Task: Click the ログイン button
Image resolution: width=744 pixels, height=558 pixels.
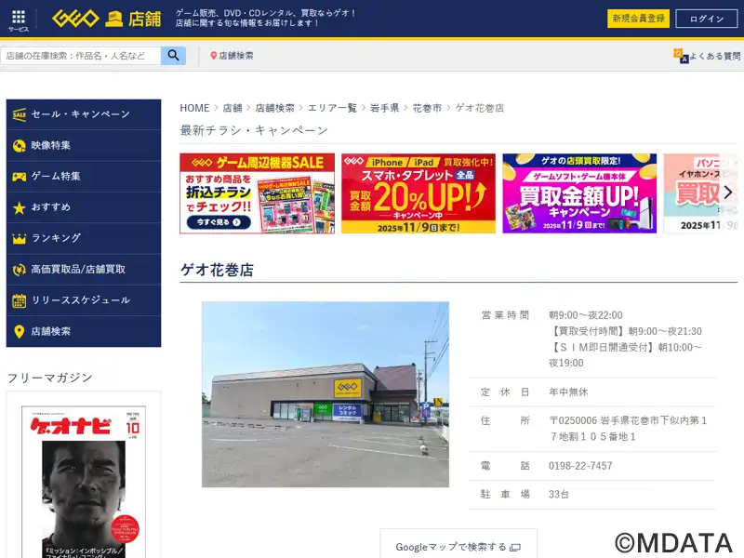Action: [x=707, y=19]
